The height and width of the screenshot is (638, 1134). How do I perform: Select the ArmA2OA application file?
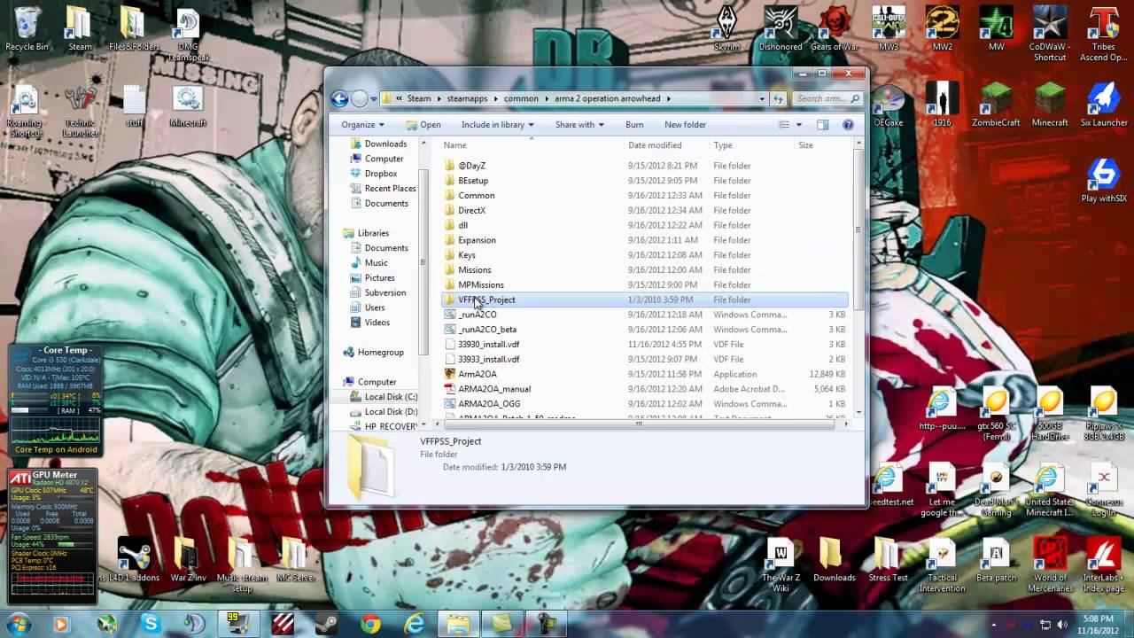644,374
